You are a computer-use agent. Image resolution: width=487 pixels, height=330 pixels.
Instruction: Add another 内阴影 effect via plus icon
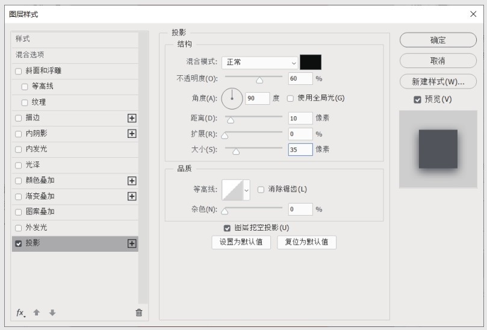click(x=132, y=134)
